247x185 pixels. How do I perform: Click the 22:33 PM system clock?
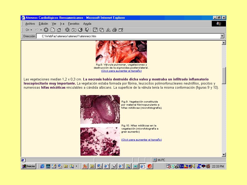click(218, 166)
